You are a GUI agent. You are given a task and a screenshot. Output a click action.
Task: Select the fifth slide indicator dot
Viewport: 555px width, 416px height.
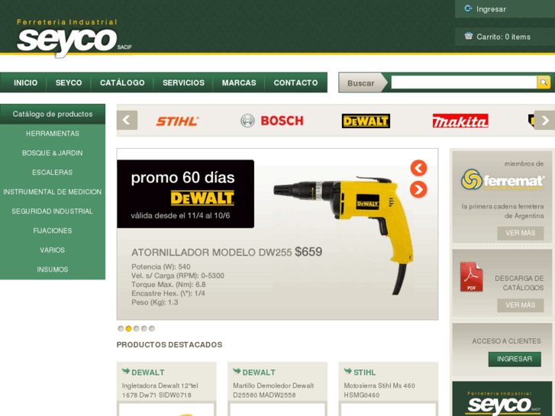(152, 328)
